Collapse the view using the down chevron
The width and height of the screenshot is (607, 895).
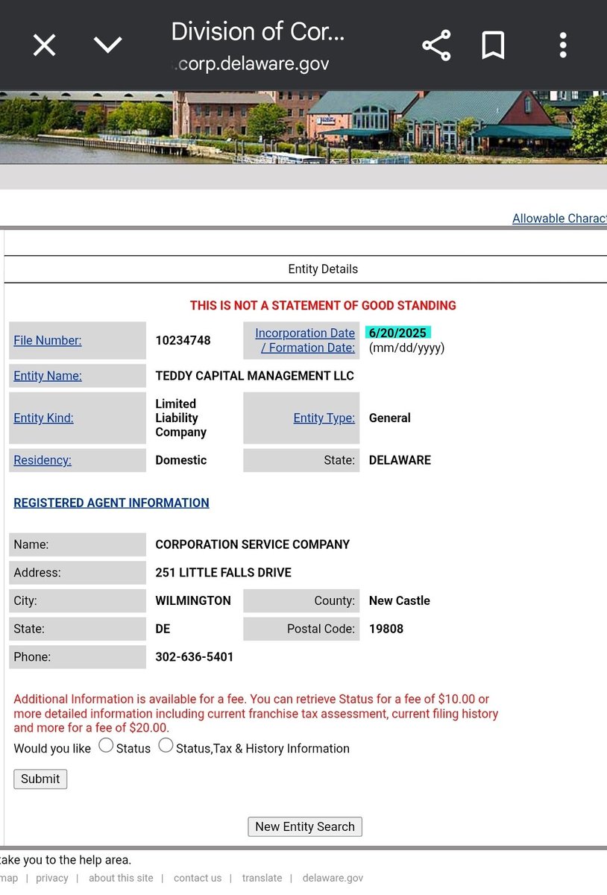tap(108, 45)
